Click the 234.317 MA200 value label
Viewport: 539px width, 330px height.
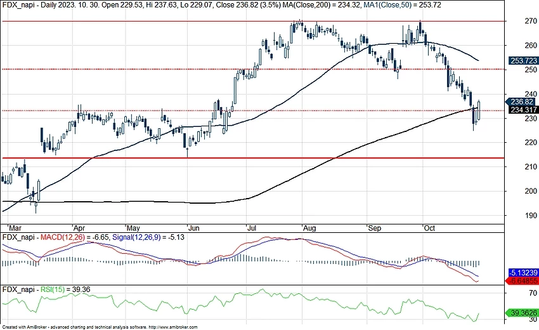(x=524, y=110)
